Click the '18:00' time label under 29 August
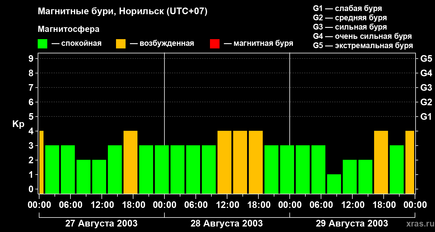Image resolution: width=435 pixels, height=232 pixels. point(384,205)
